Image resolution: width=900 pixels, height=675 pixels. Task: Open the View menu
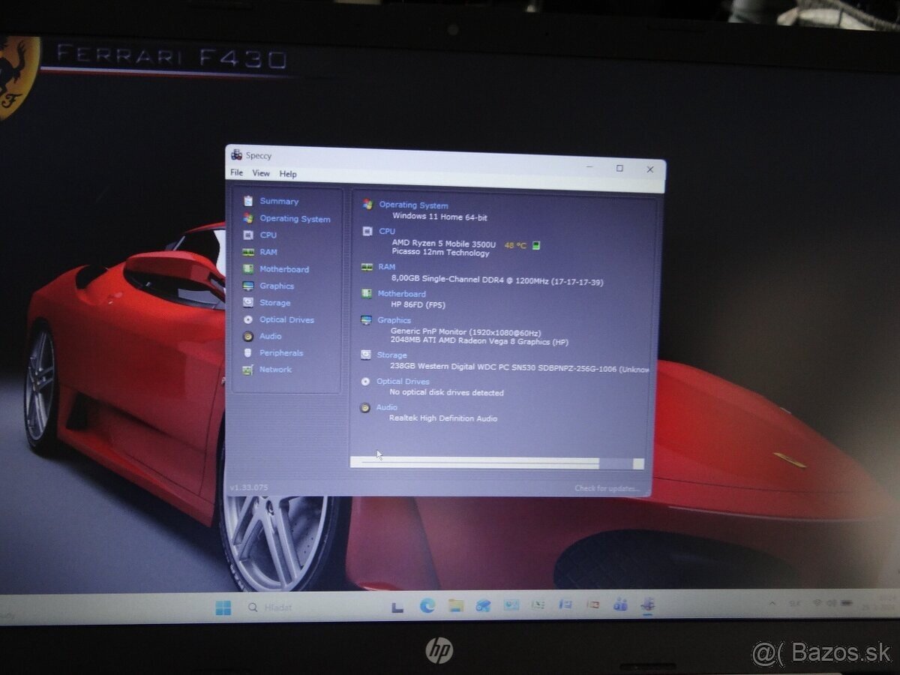260,173
